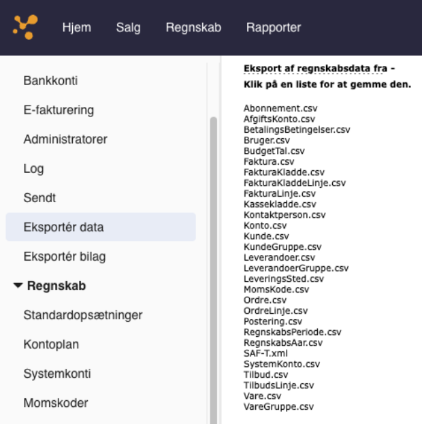Open E-fakturering settings in sidebar

(x=59, y=110)
